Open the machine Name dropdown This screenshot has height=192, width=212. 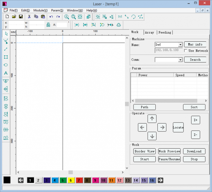[180, 45]
